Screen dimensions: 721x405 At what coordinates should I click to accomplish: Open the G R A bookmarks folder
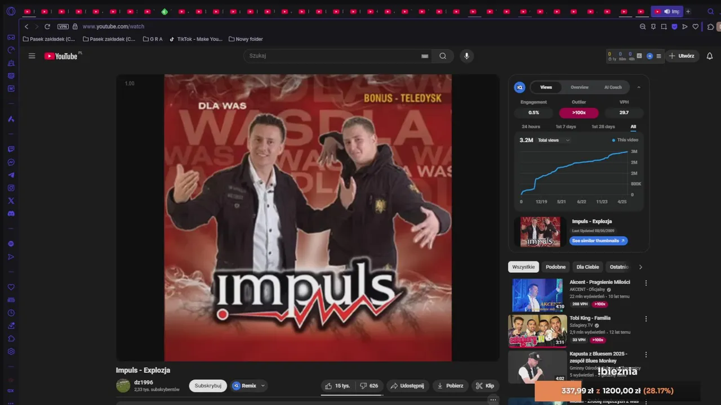(x=153, y=39)
